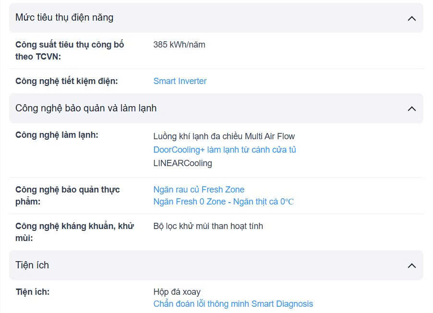Click Công nghệ bảo quản và làm lạnh heading text
433x313 pixels.
pos(86,108)
